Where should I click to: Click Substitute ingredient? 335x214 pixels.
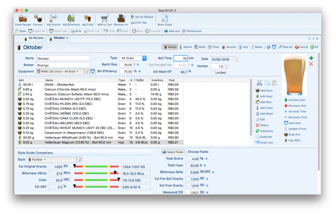click(x=264, y=131)
